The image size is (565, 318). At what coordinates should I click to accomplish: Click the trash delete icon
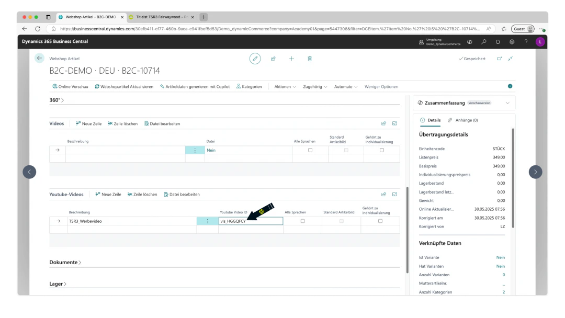click(310, 59)
